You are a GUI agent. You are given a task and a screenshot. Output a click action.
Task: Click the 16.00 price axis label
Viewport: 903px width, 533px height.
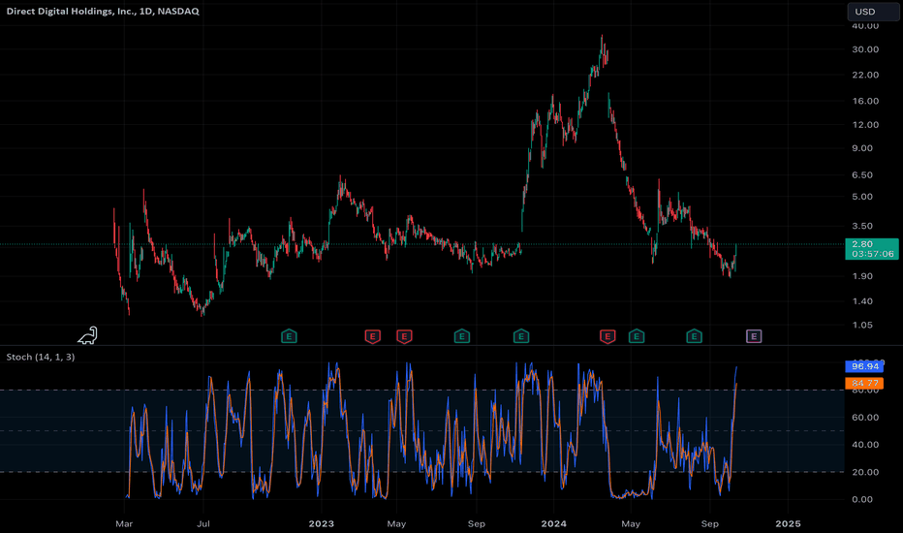(865, 101)
